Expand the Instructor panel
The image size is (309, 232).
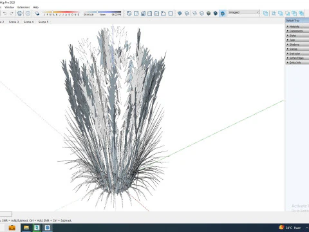point(297,53)
